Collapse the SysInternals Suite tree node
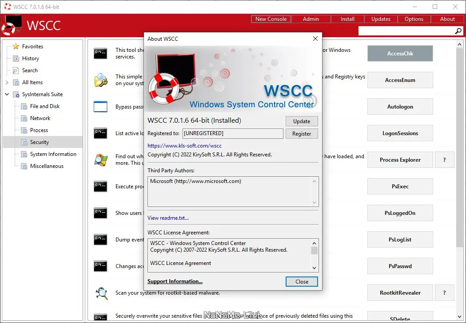 7,94
